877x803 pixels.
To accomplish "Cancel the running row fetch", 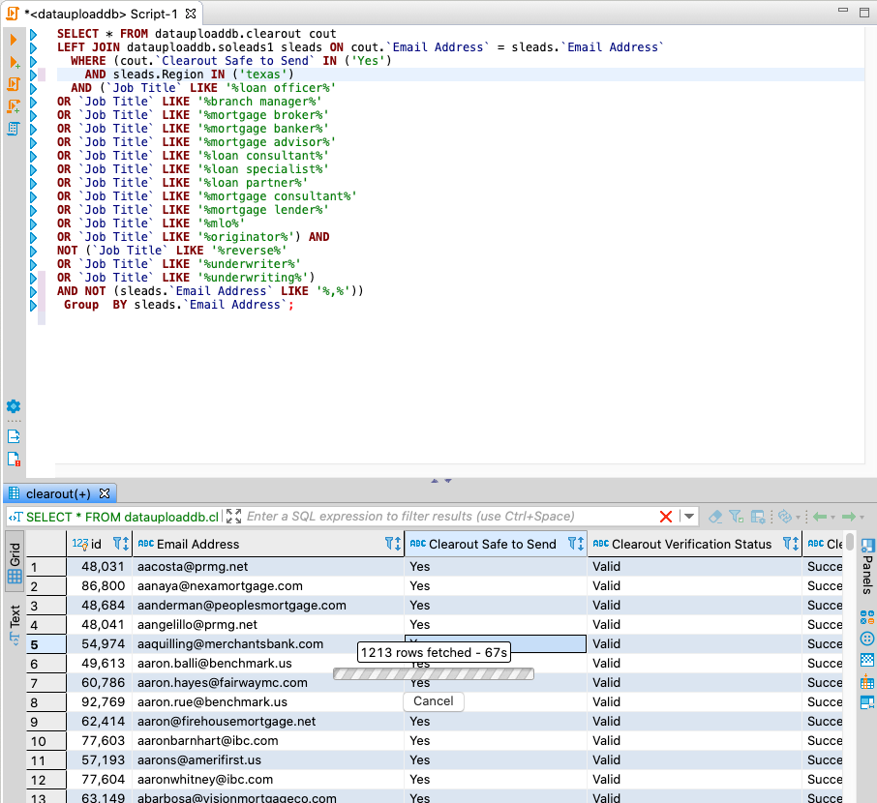I will point(433,701).
